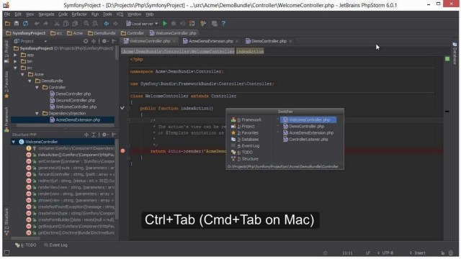Click the Open folder toolbar icon
The image size is (461, 259).
click(7, 24)
